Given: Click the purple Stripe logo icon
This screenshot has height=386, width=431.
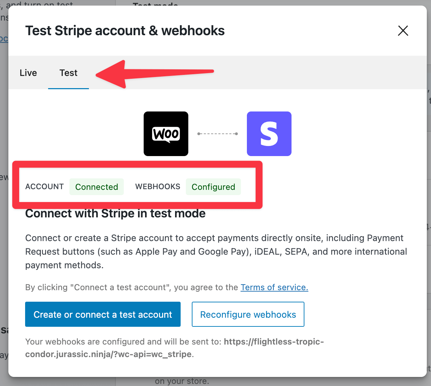Looking at the screenshot, I should click(269, 134).
